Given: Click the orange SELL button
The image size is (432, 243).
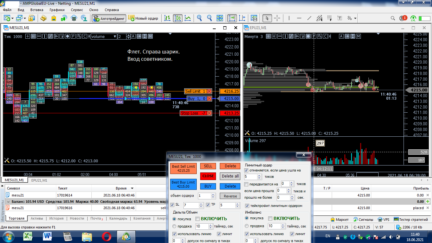Looking at the screenshot, I should (208, 166).
